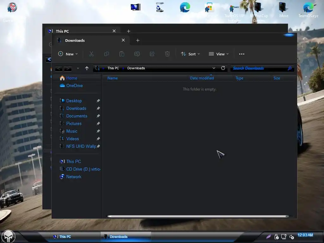Screen dimensions: 324x243
Task: Open Recycle Bin desktop icon
Action: [x=160, y=8]
